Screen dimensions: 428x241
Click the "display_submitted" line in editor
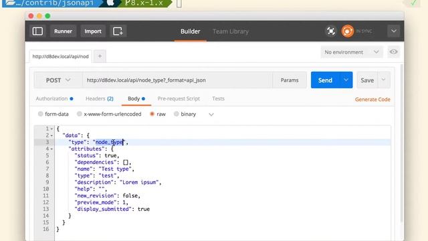coord(112,209)
